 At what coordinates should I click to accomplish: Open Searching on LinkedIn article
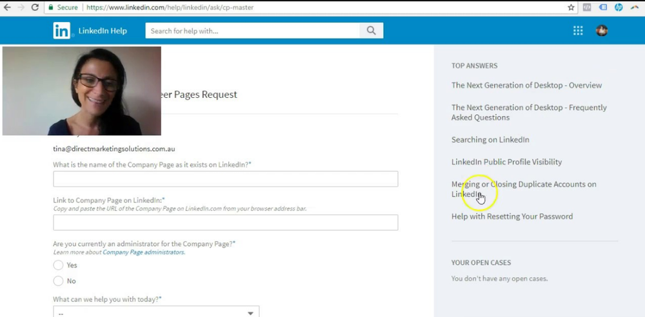point(490,139)
